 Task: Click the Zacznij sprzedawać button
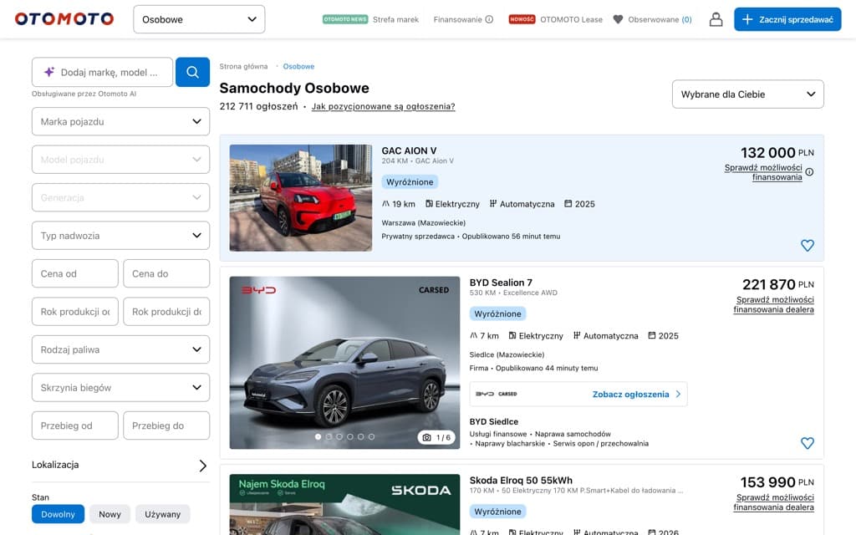(x=787, y=18)
